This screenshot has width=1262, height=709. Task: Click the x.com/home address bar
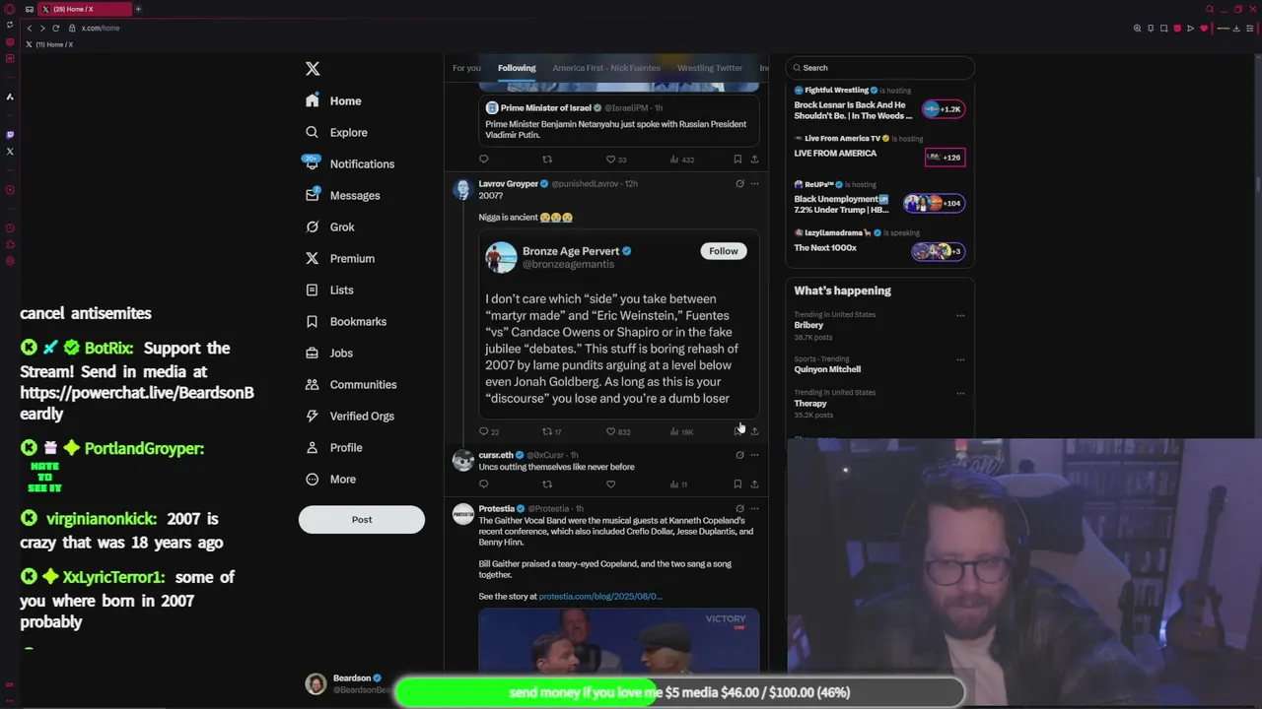pos(101,28)
